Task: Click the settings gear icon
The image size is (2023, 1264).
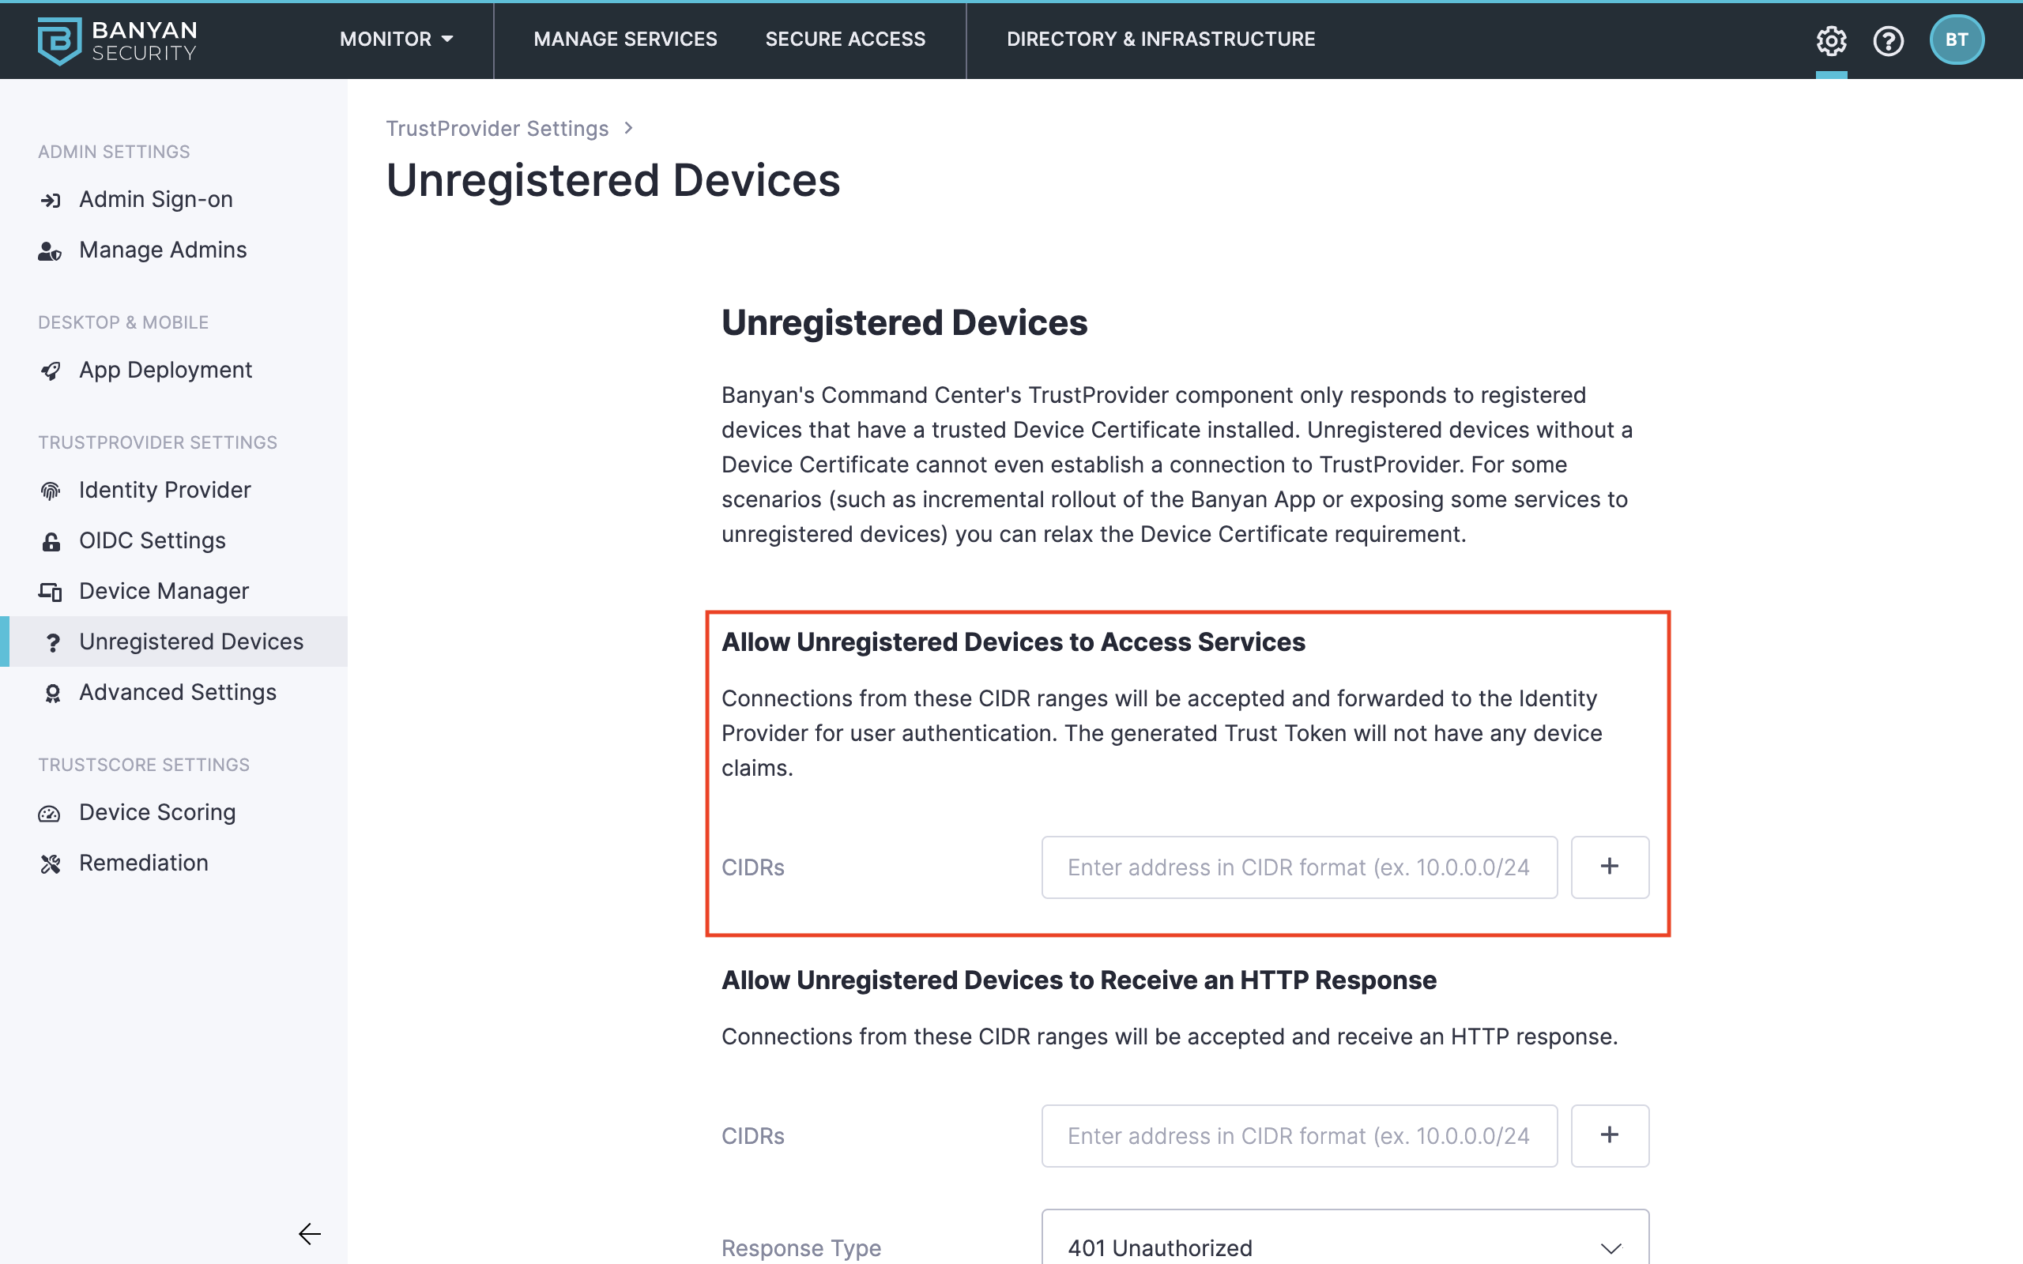Action: pos(1831,40)
